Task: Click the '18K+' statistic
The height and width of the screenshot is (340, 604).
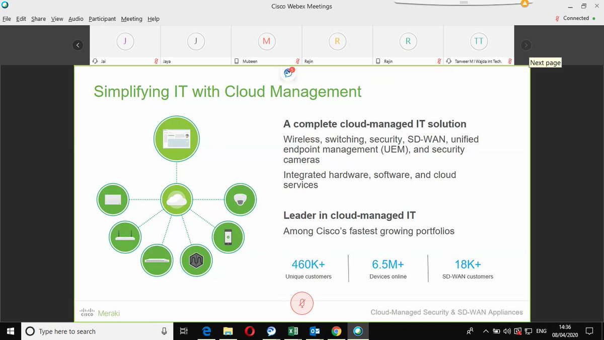Action: point(468,264)
